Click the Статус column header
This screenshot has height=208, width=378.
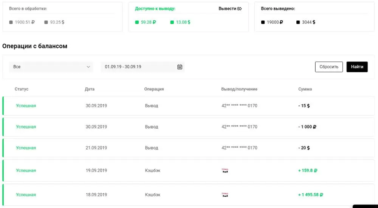pos(22,89)
